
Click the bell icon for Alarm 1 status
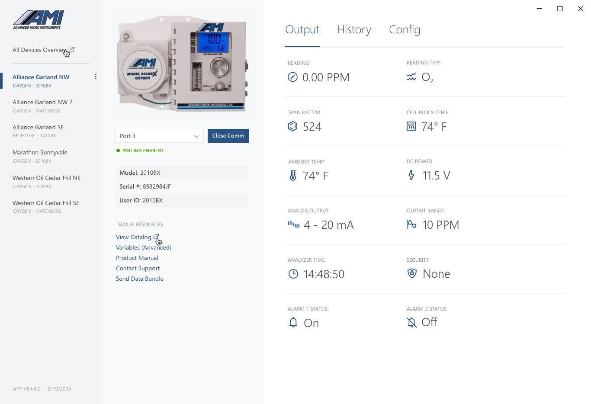pyautogui.click(x=293, y=323)
